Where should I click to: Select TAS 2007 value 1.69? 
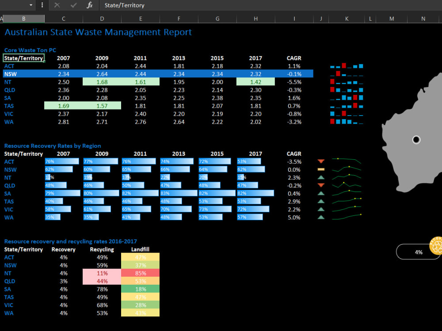(63, 106)
